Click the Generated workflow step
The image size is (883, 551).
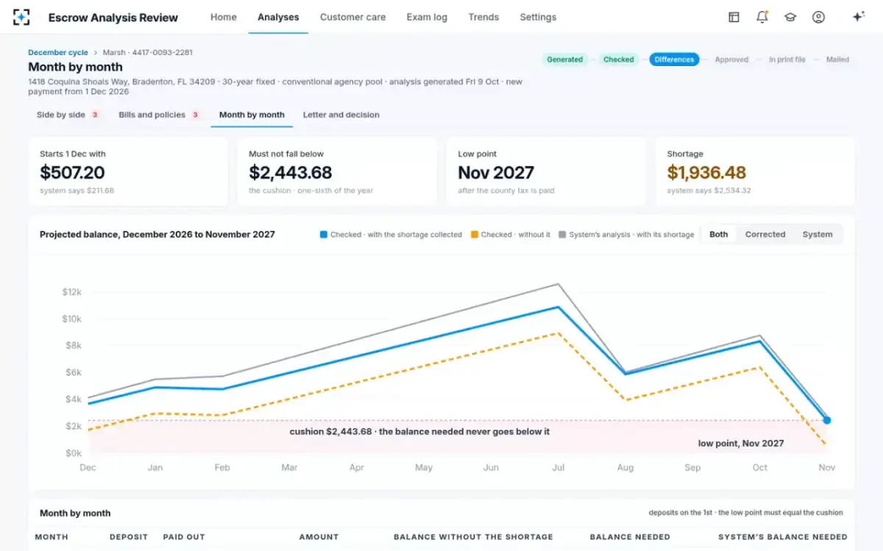pos(565,60)
